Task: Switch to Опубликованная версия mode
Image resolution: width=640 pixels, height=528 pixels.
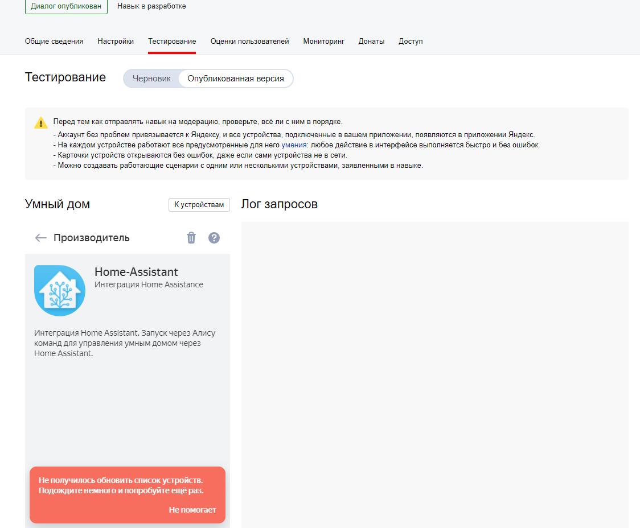Action: click(235, 79)
